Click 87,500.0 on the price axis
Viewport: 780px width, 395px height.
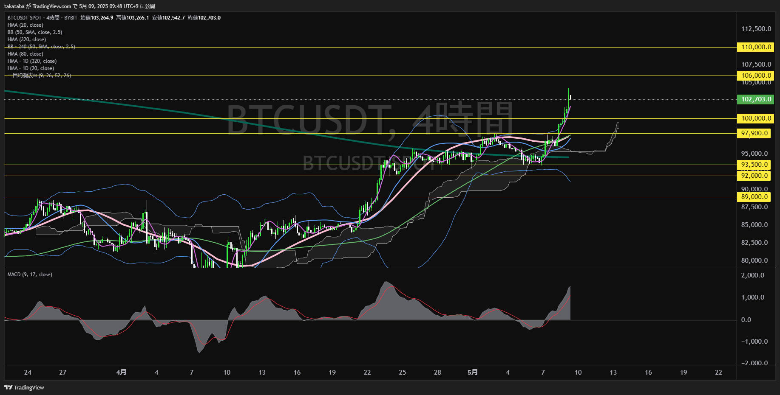(754, 207)
